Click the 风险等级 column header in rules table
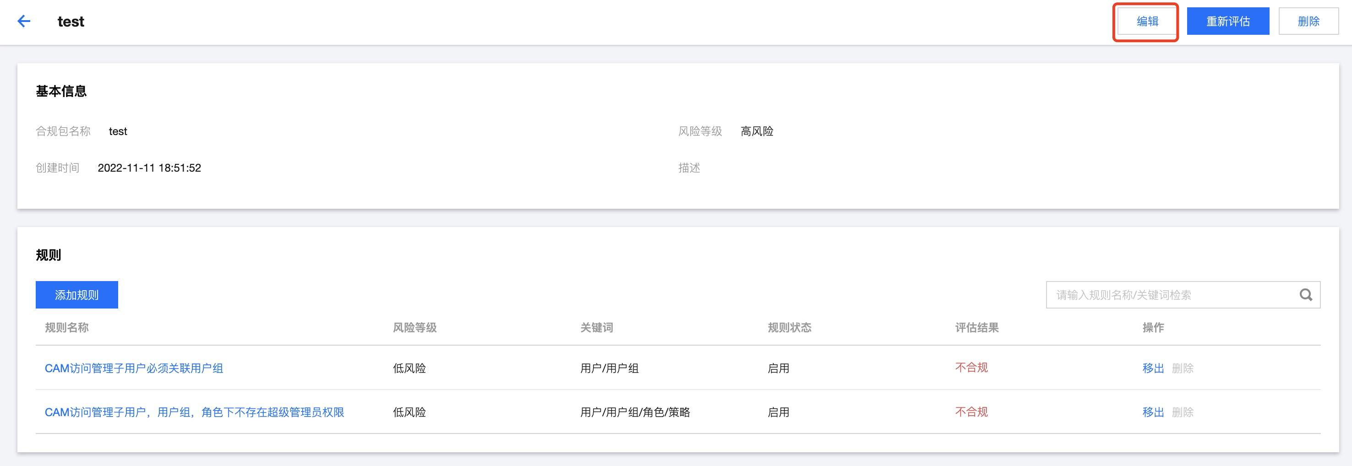 [414, 328]
